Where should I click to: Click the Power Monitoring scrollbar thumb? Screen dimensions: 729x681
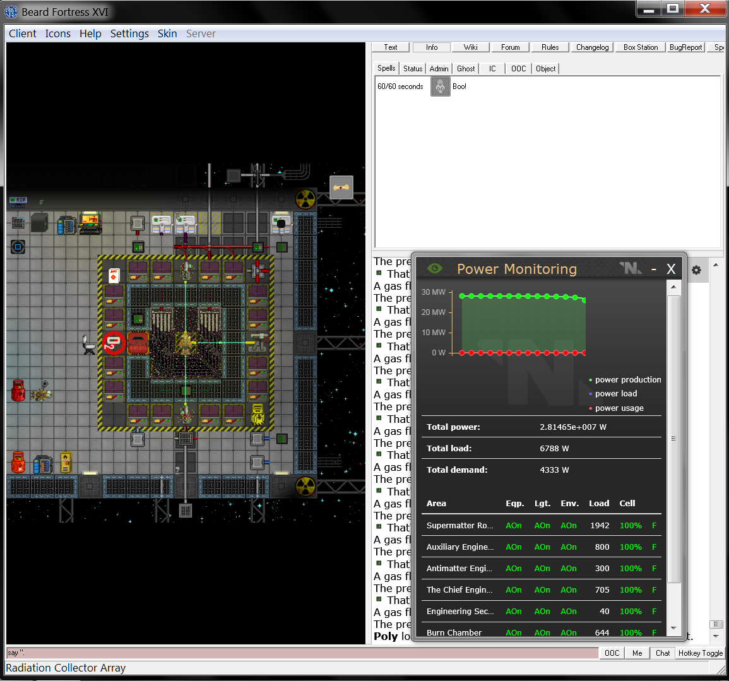pyautogui.click(x=673, y=439)
